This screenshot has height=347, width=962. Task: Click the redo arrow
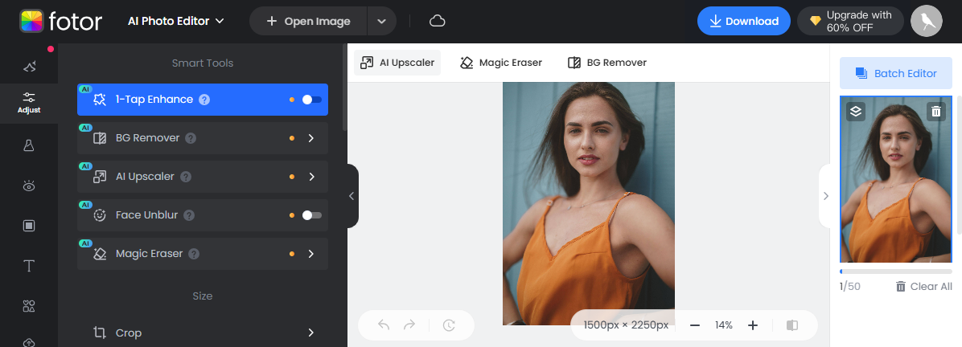coord(409,325)
